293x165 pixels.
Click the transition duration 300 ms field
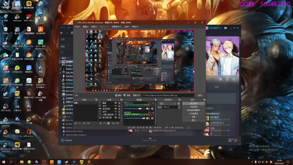(170, 107)
